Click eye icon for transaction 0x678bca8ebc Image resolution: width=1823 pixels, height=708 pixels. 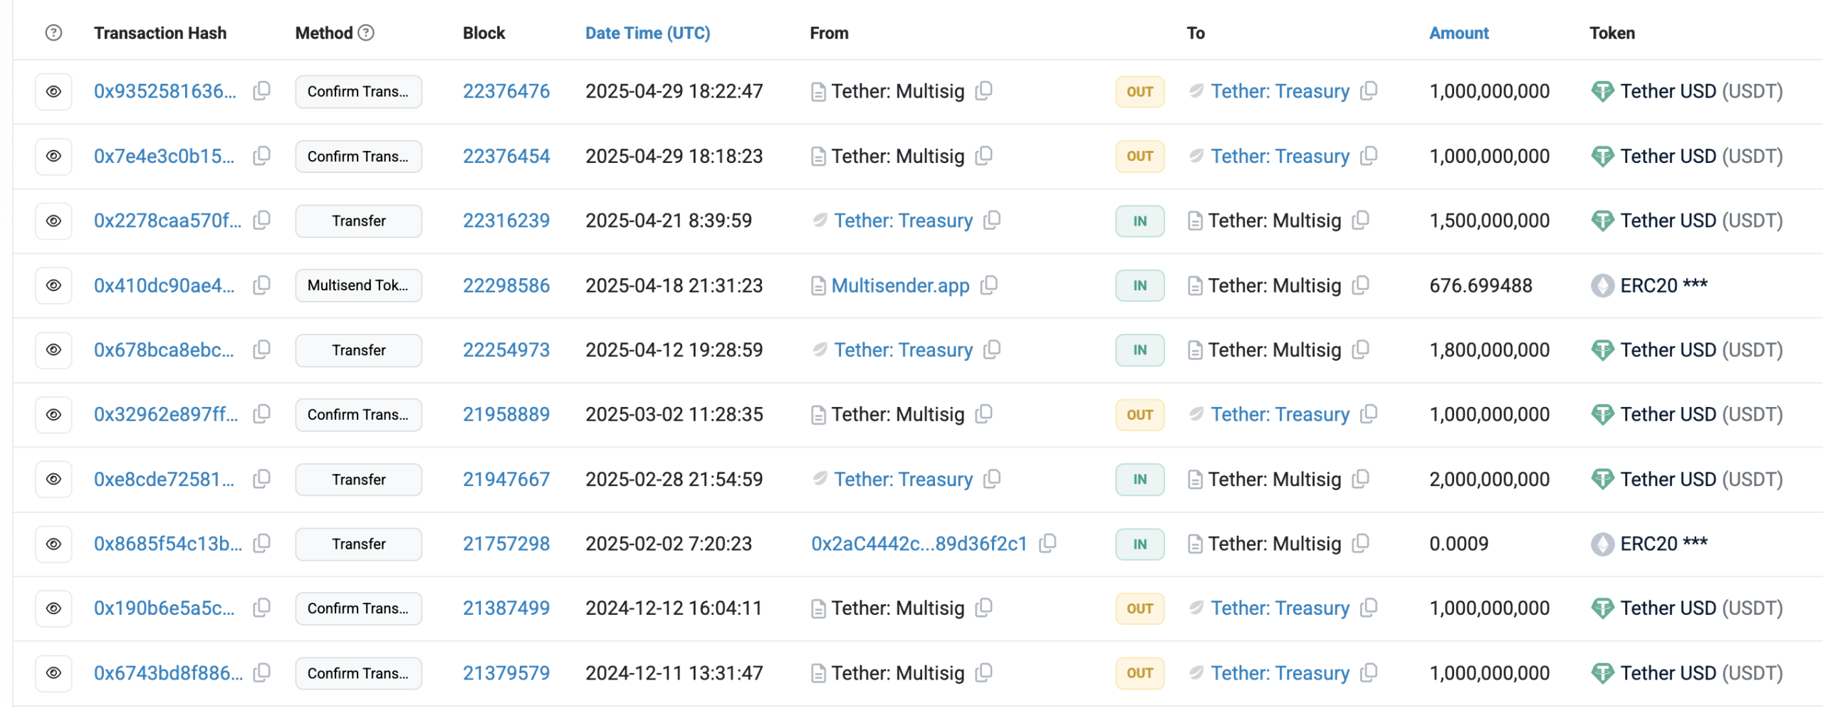coord(53,350)
